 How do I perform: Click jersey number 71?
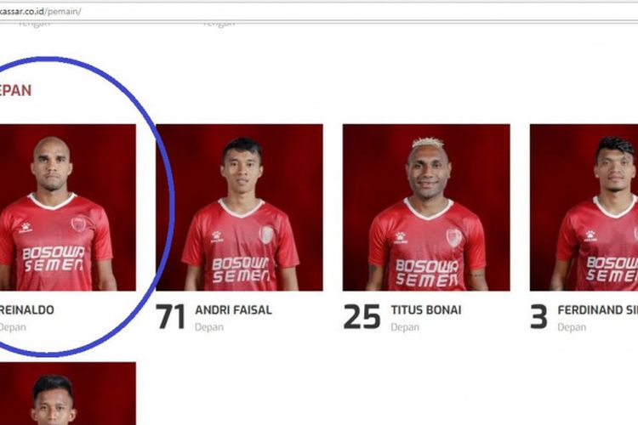[x=170, y=317]
